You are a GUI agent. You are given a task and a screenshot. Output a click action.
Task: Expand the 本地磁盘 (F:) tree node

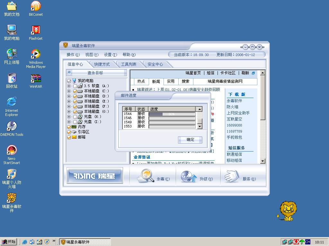pos(69,106)
